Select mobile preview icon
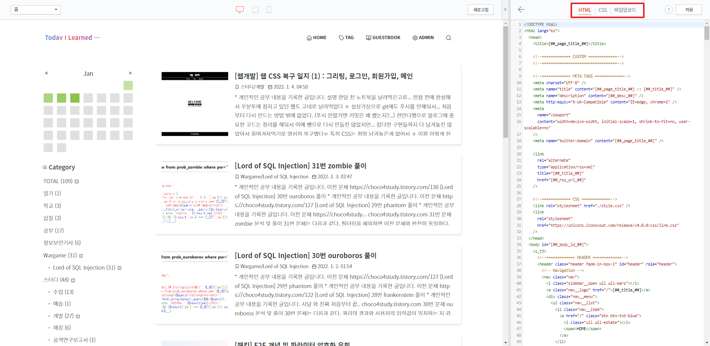This screenshot has width=710, height=346. 269,10
